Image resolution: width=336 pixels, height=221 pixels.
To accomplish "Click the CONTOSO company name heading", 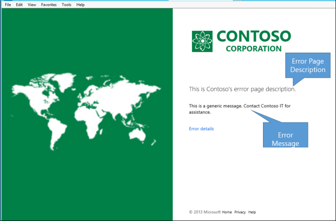I will click(x=254, y=36).
